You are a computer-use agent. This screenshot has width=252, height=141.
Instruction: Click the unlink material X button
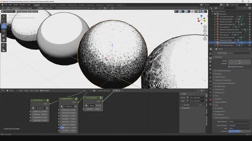(x=119, y=90)
